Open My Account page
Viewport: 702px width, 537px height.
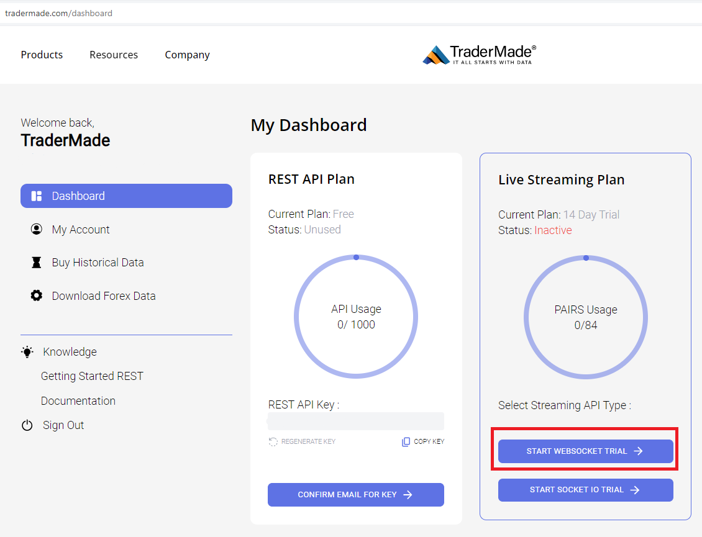click(81, 230)
